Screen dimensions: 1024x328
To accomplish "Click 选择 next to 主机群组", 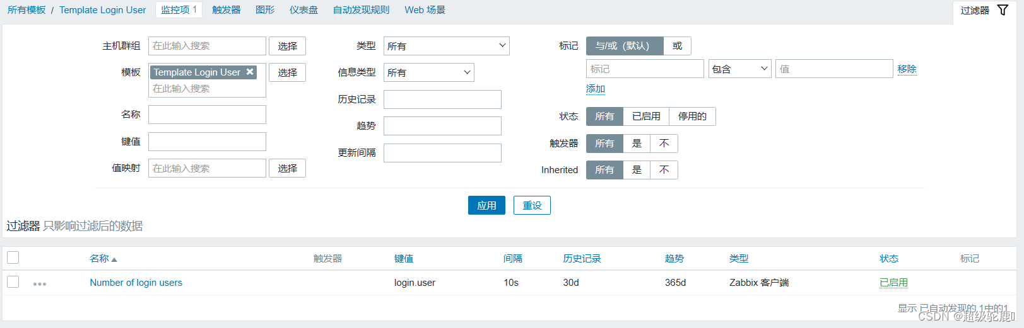I will pos(288,46).
